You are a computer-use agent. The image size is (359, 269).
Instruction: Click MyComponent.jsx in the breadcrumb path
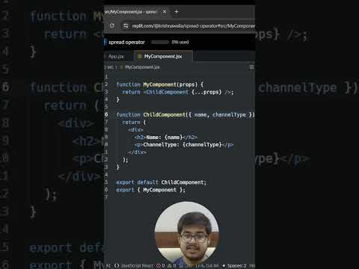(142, 67)
